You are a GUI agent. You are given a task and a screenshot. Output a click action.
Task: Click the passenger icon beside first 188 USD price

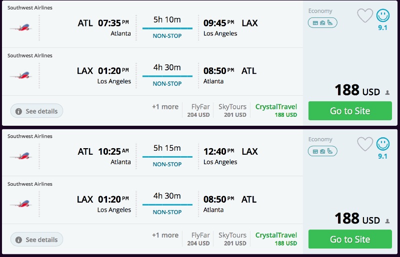coord(387,92)
